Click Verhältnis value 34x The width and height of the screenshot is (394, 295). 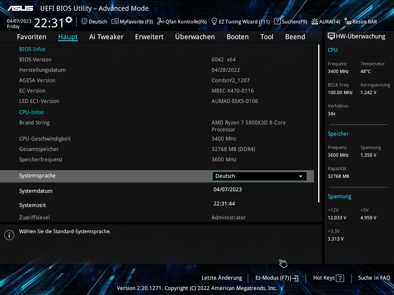coord(331,114)
